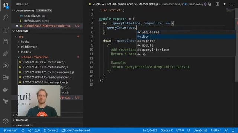Open the Git graph clock icon view

pyautogui.click(x=6, y=65)
